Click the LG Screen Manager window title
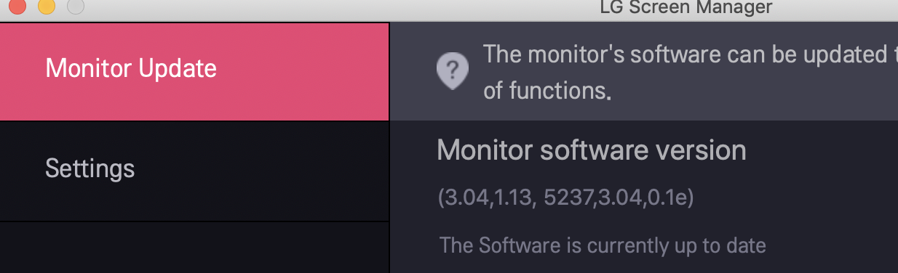Viewport: 898px width, 273px height. point(686,7)
